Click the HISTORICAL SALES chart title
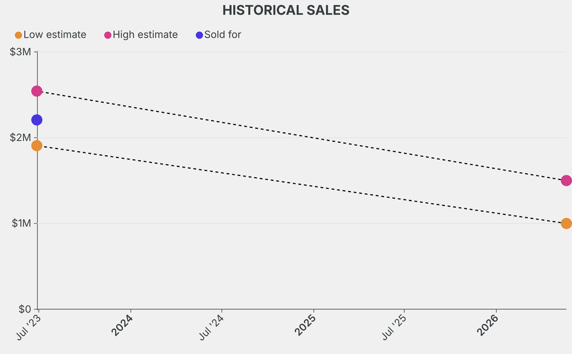Screen dimensions: 572x354 [x=285, y=10]
